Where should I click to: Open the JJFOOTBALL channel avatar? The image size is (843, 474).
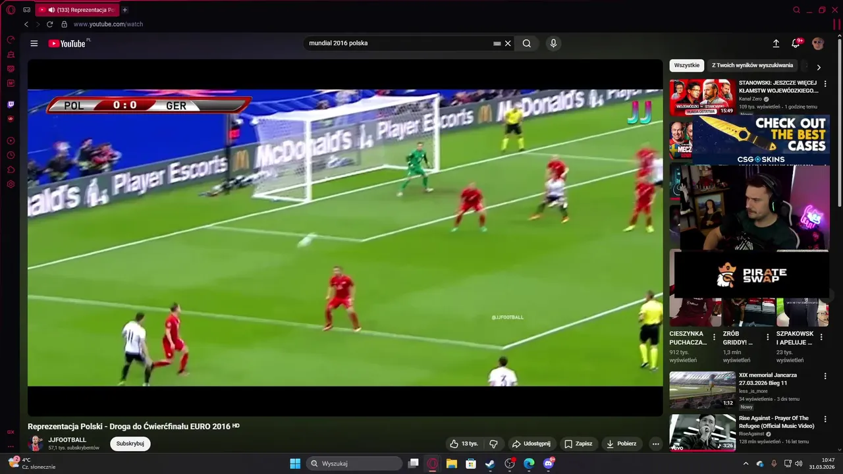click(x=36, y=444)
